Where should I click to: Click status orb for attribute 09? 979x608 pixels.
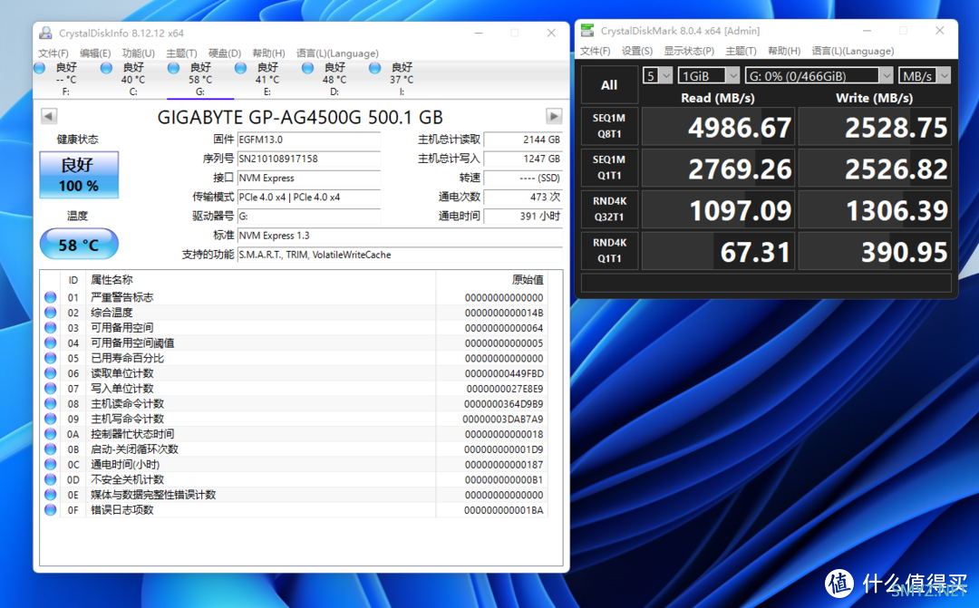coord(51,419)
